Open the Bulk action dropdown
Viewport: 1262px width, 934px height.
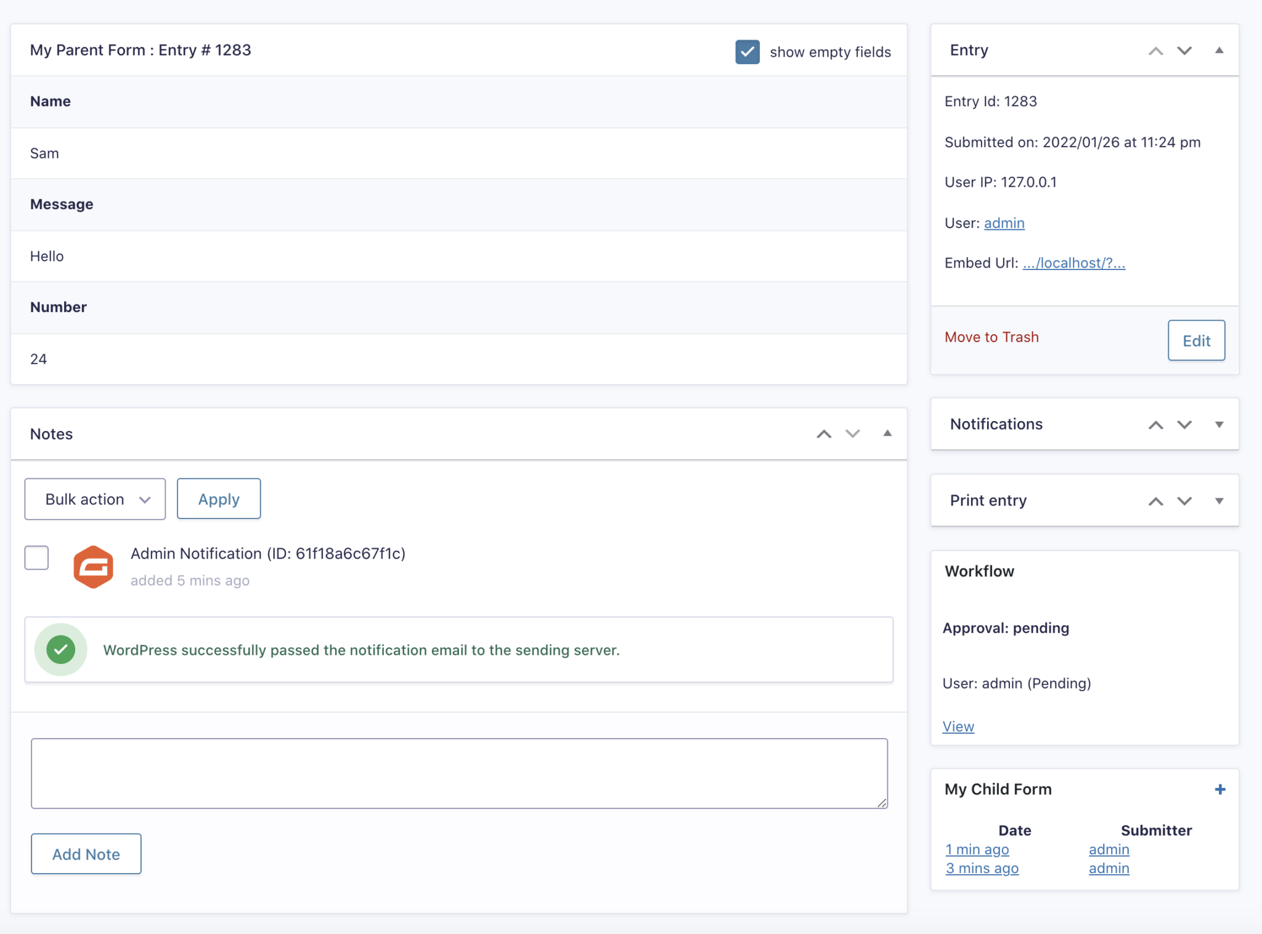(94, 499)
